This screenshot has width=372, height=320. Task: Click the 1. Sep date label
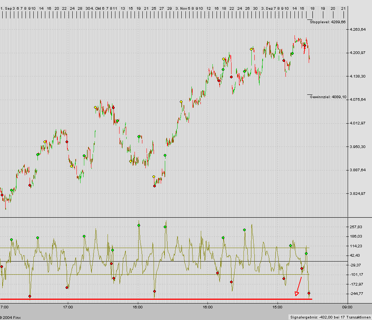6,8
